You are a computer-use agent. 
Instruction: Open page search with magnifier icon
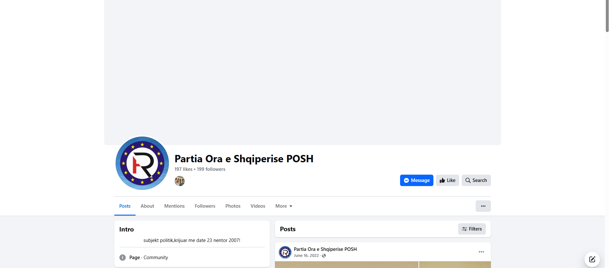coord(476,180)
